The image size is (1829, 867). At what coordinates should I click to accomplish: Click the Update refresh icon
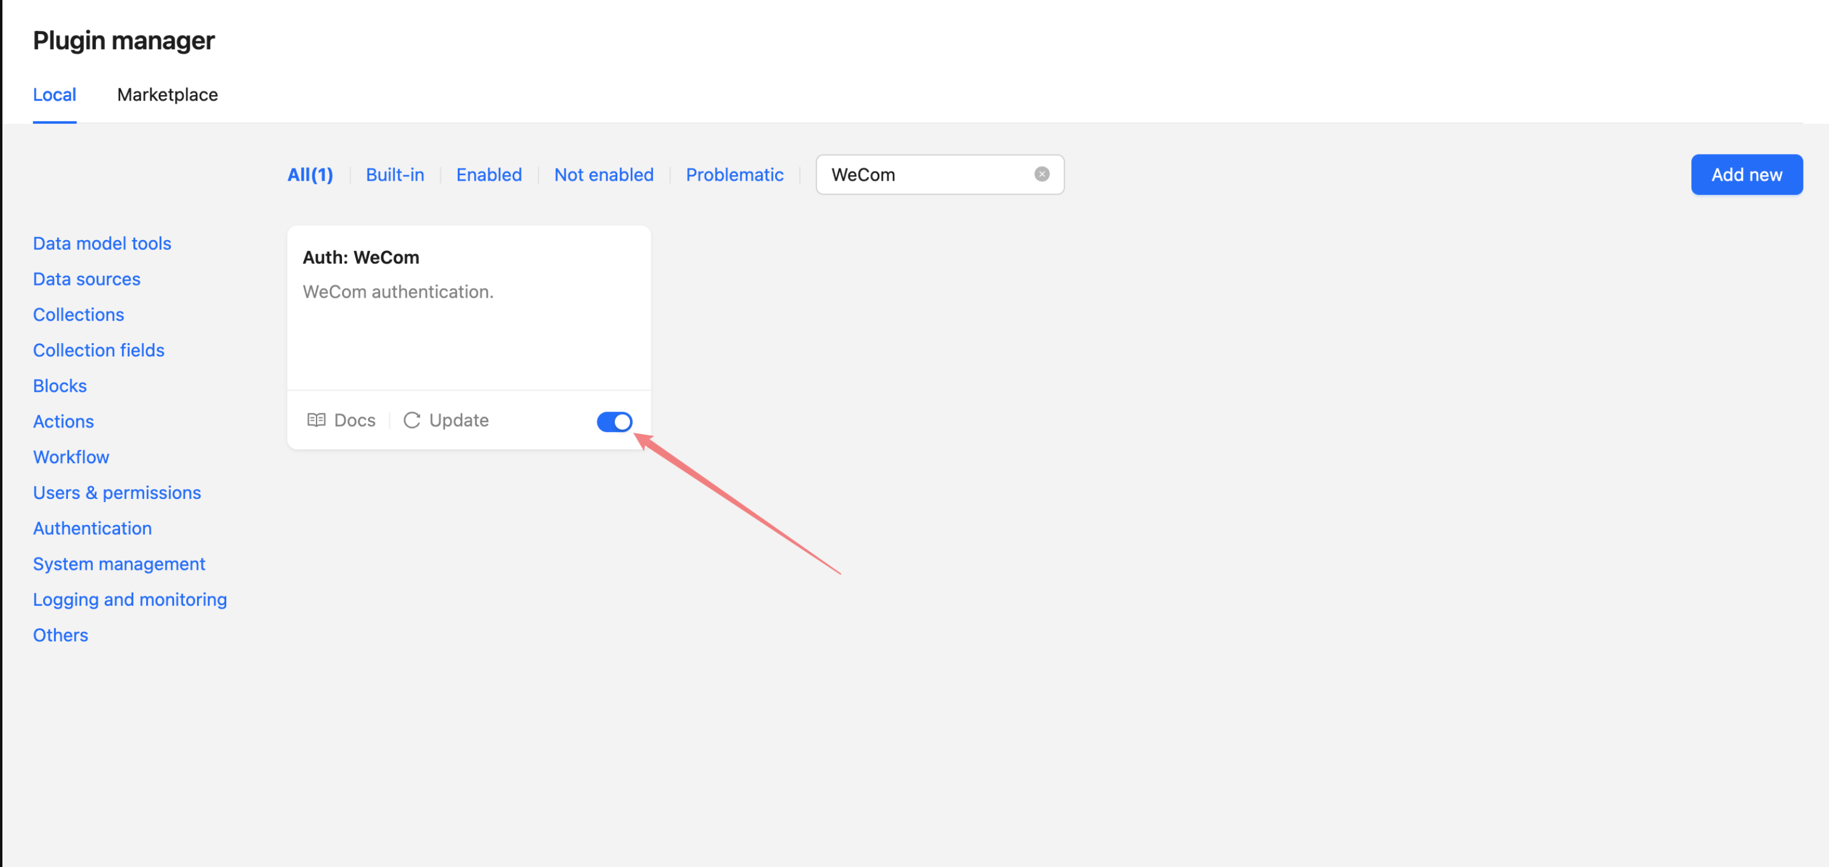point(412,420)
